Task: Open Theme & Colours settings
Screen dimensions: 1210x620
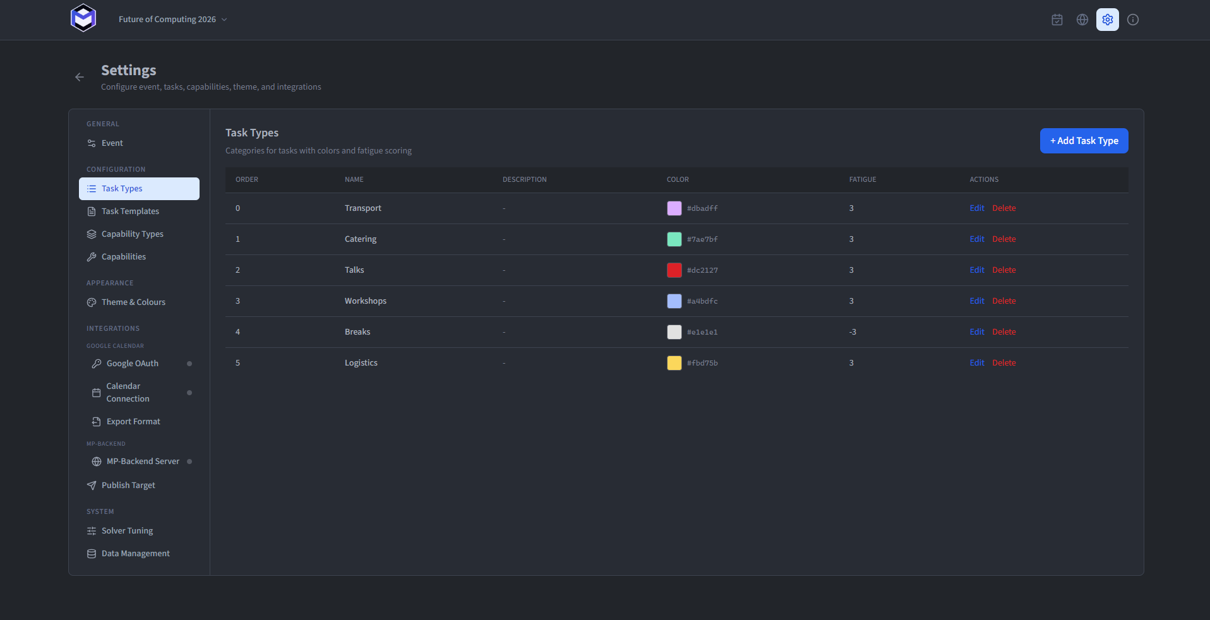Action: tap(139, 302)
